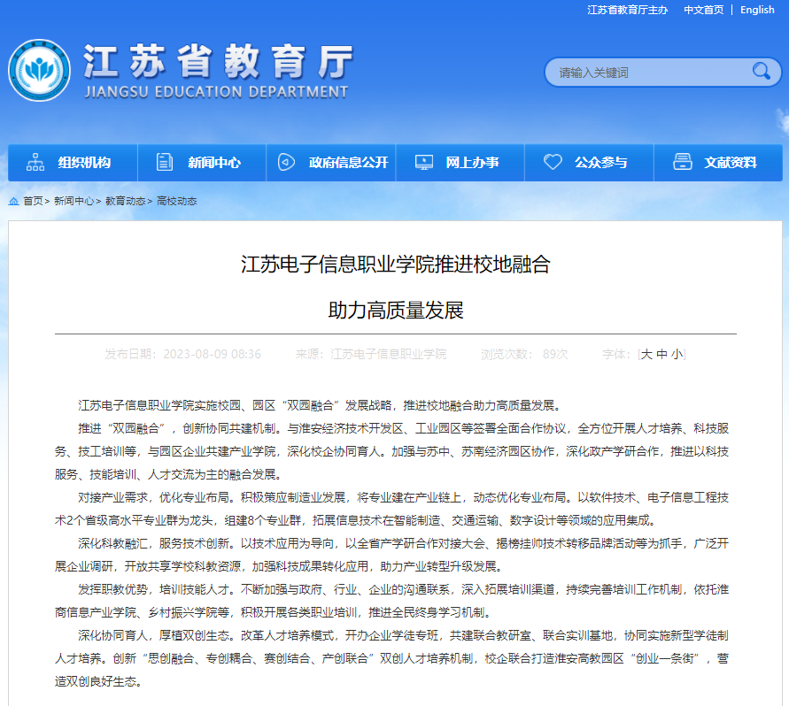Image resolution: width=789 pixels, height=706 pixels.
Task: Click the 政府信息公开 circular icon
Action: 286,162
